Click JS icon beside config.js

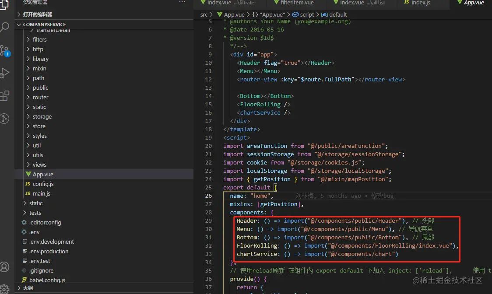click(x=28, y=184)
